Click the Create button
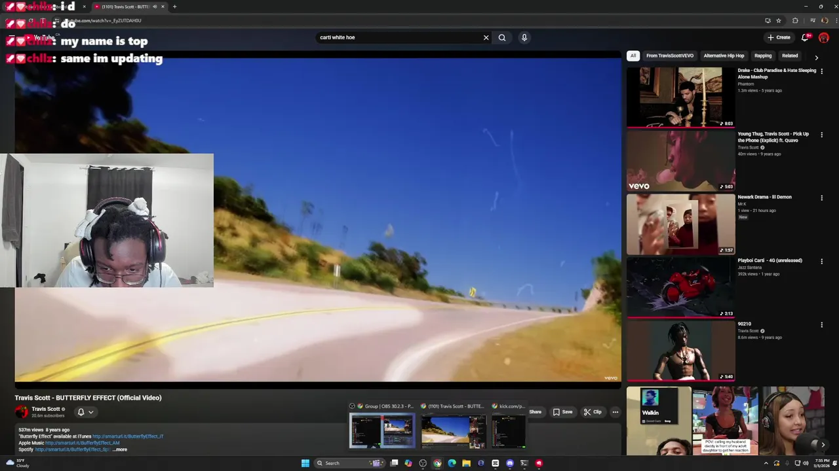 click(x=779, y=37)
